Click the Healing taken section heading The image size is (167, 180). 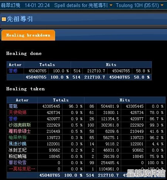25,89
